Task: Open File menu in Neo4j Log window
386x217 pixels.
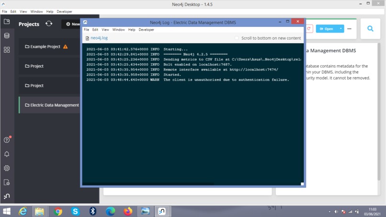Action: click(x=86, y=30)
